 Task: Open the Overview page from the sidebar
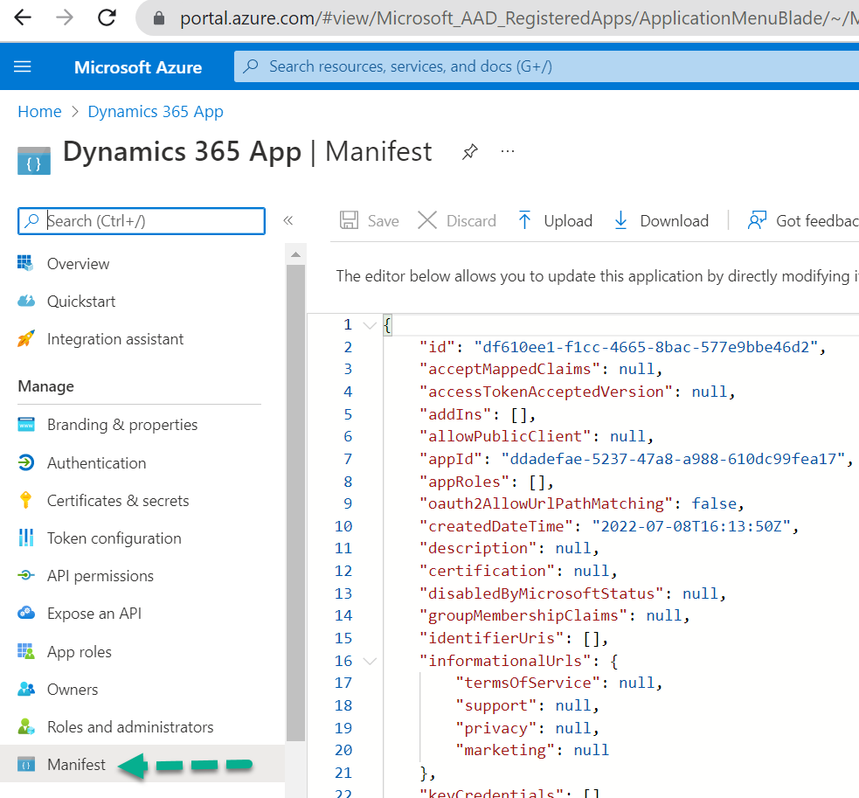click(x=79, y=263)
